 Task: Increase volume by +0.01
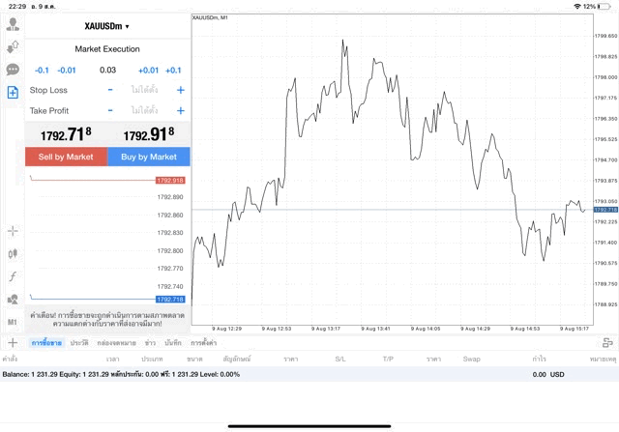pyautogui.click(x=148, y=70)
